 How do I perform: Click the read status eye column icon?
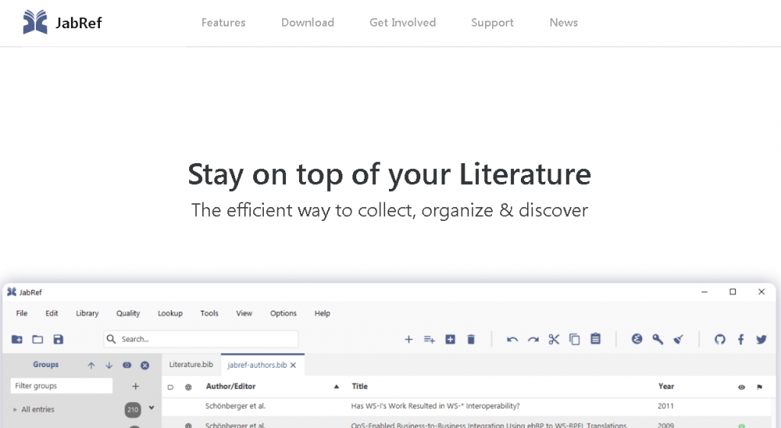[741, 387]
